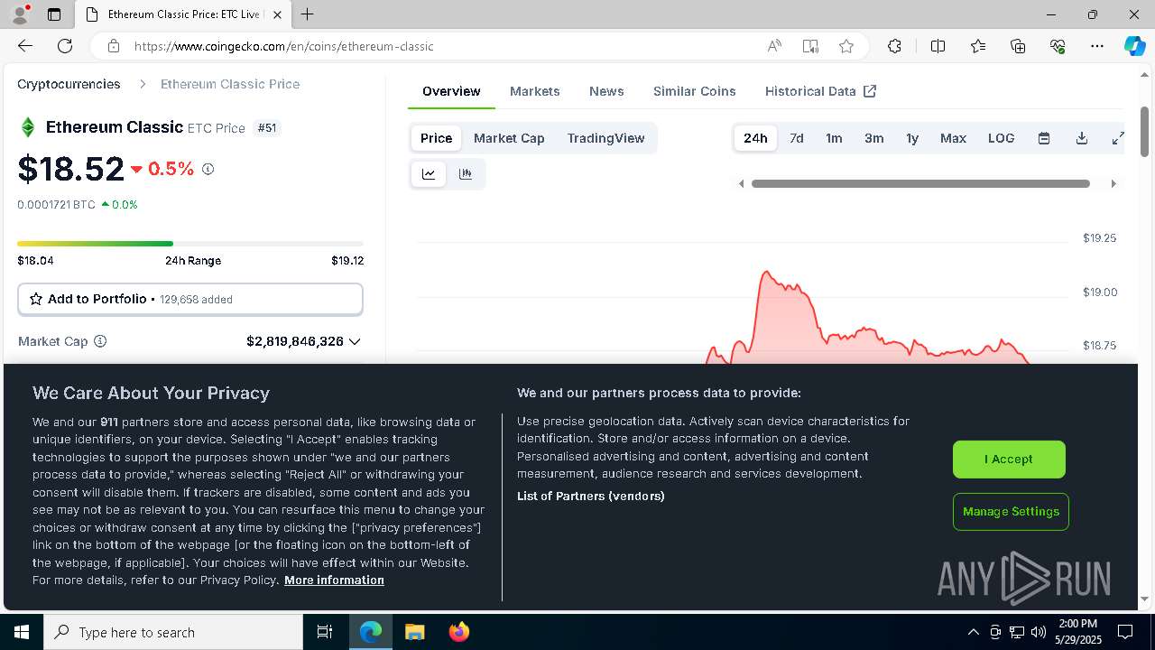Viewport: 1155px width, 650px height.
Task: Click the range scroller left arrow
Action: (742, 184)
